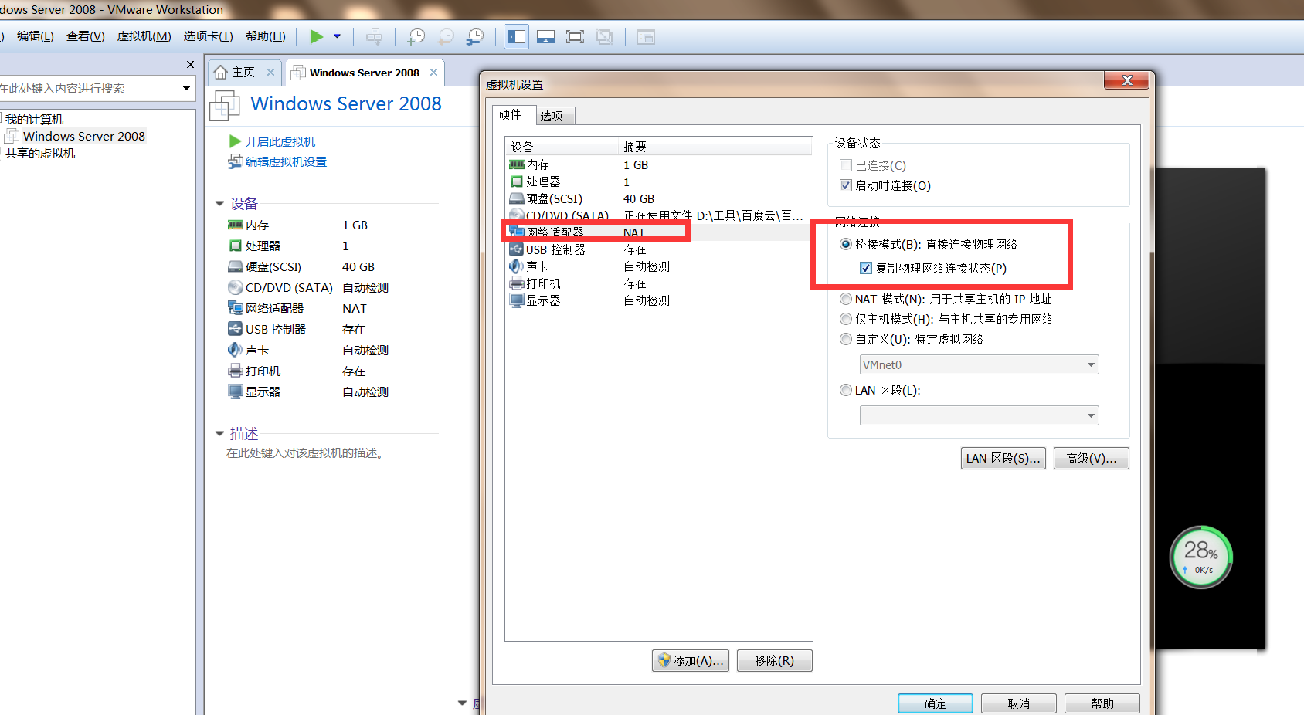
Task: Open the library search dropdown arrow
Action: 186,88
